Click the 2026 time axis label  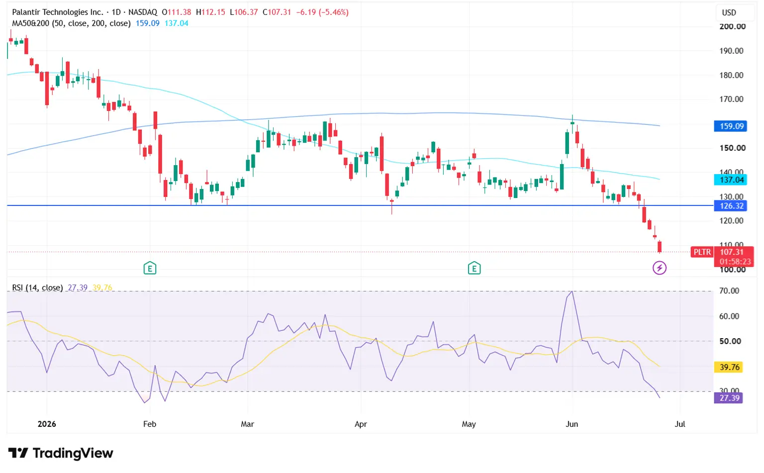47,424
